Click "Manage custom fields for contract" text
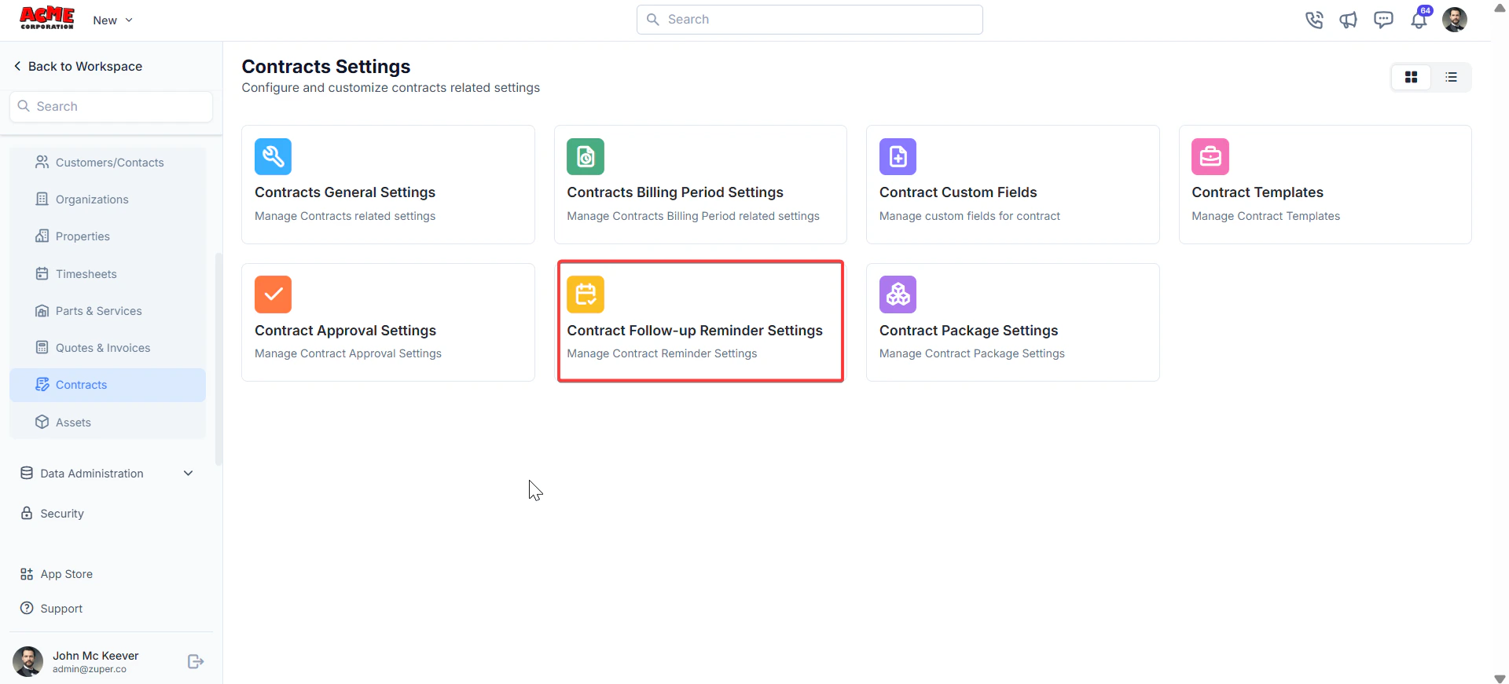Screen dimensions: 1509x684 (x=969, y=216)
